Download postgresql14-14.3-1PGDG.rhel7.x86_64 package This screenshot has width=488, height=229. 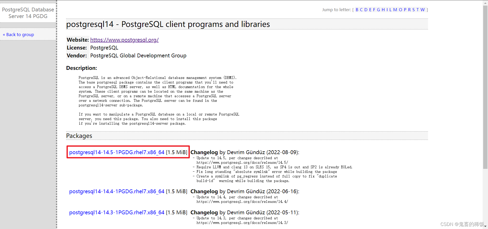pyautogui.click(x=117, y=212)
